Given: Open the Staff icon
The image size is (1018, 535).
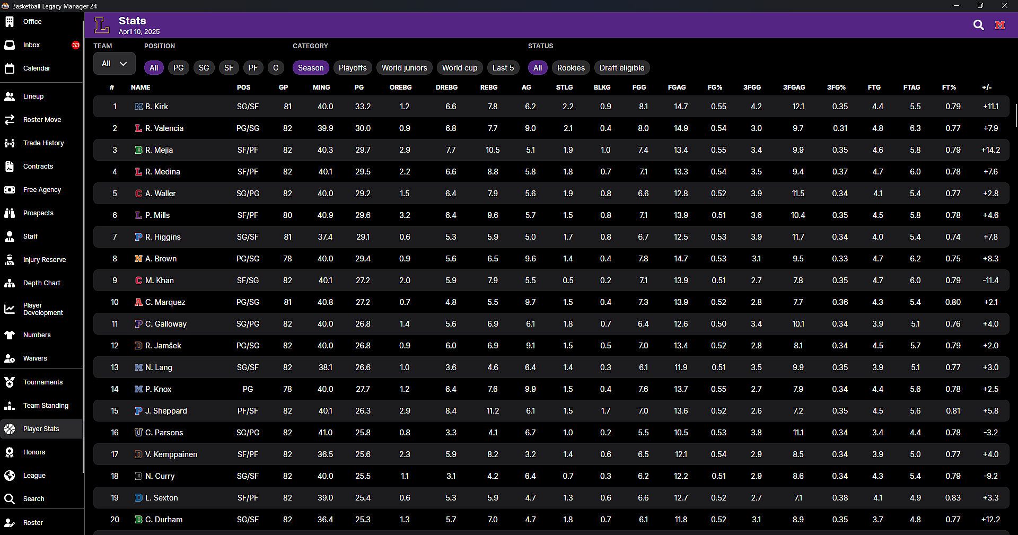Looking at the screenshot, I should coord(10,236).
